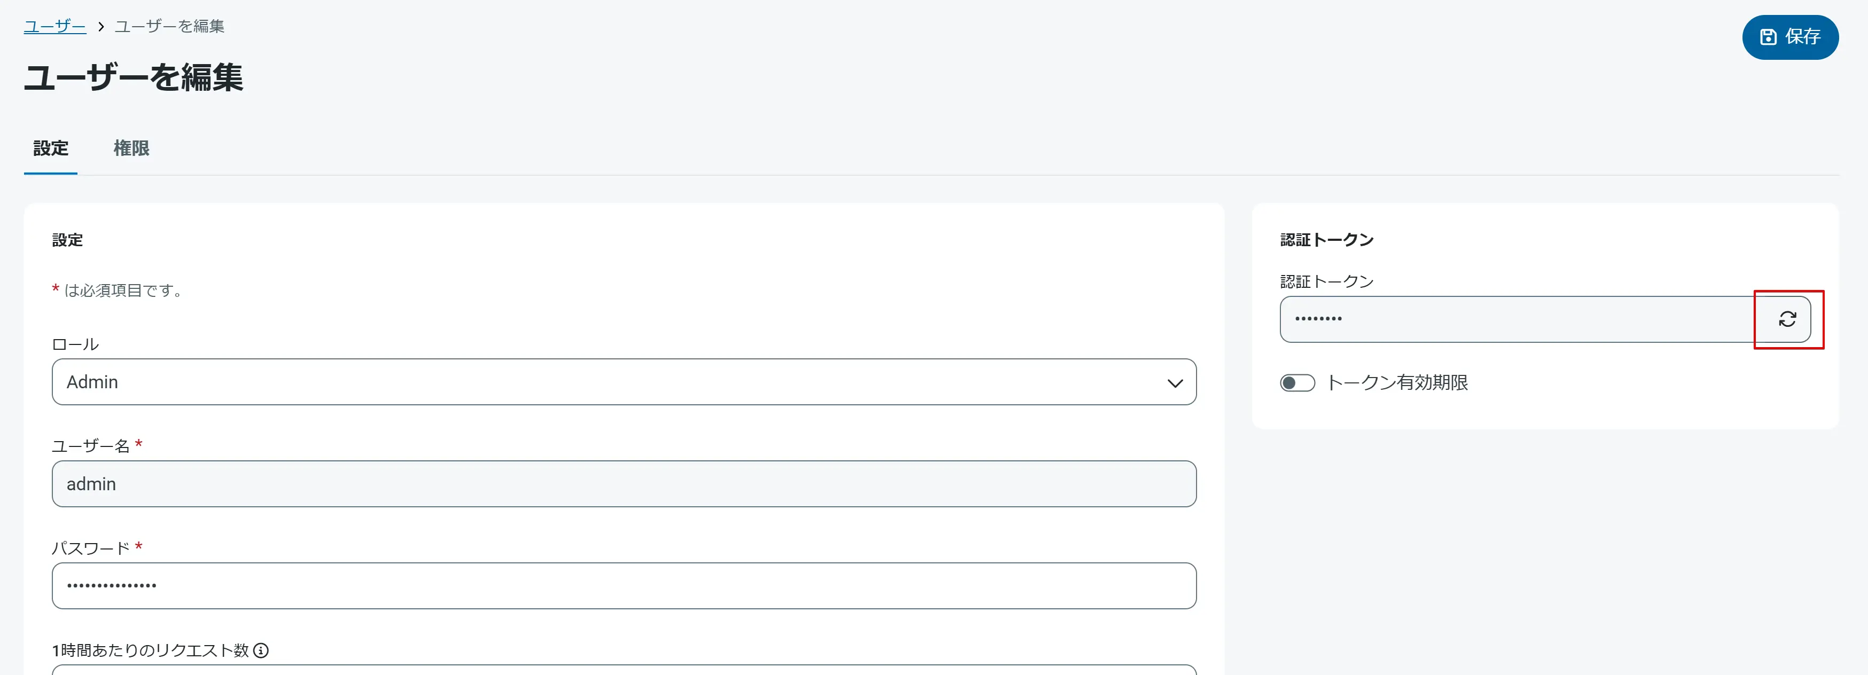Click the 1時間あたりのリクエスト数 label text

click(x=150, y=650)
